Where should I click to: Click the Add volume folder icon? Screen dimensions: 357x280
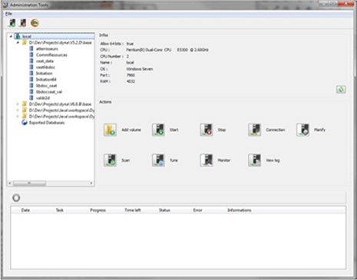point(110,130)
